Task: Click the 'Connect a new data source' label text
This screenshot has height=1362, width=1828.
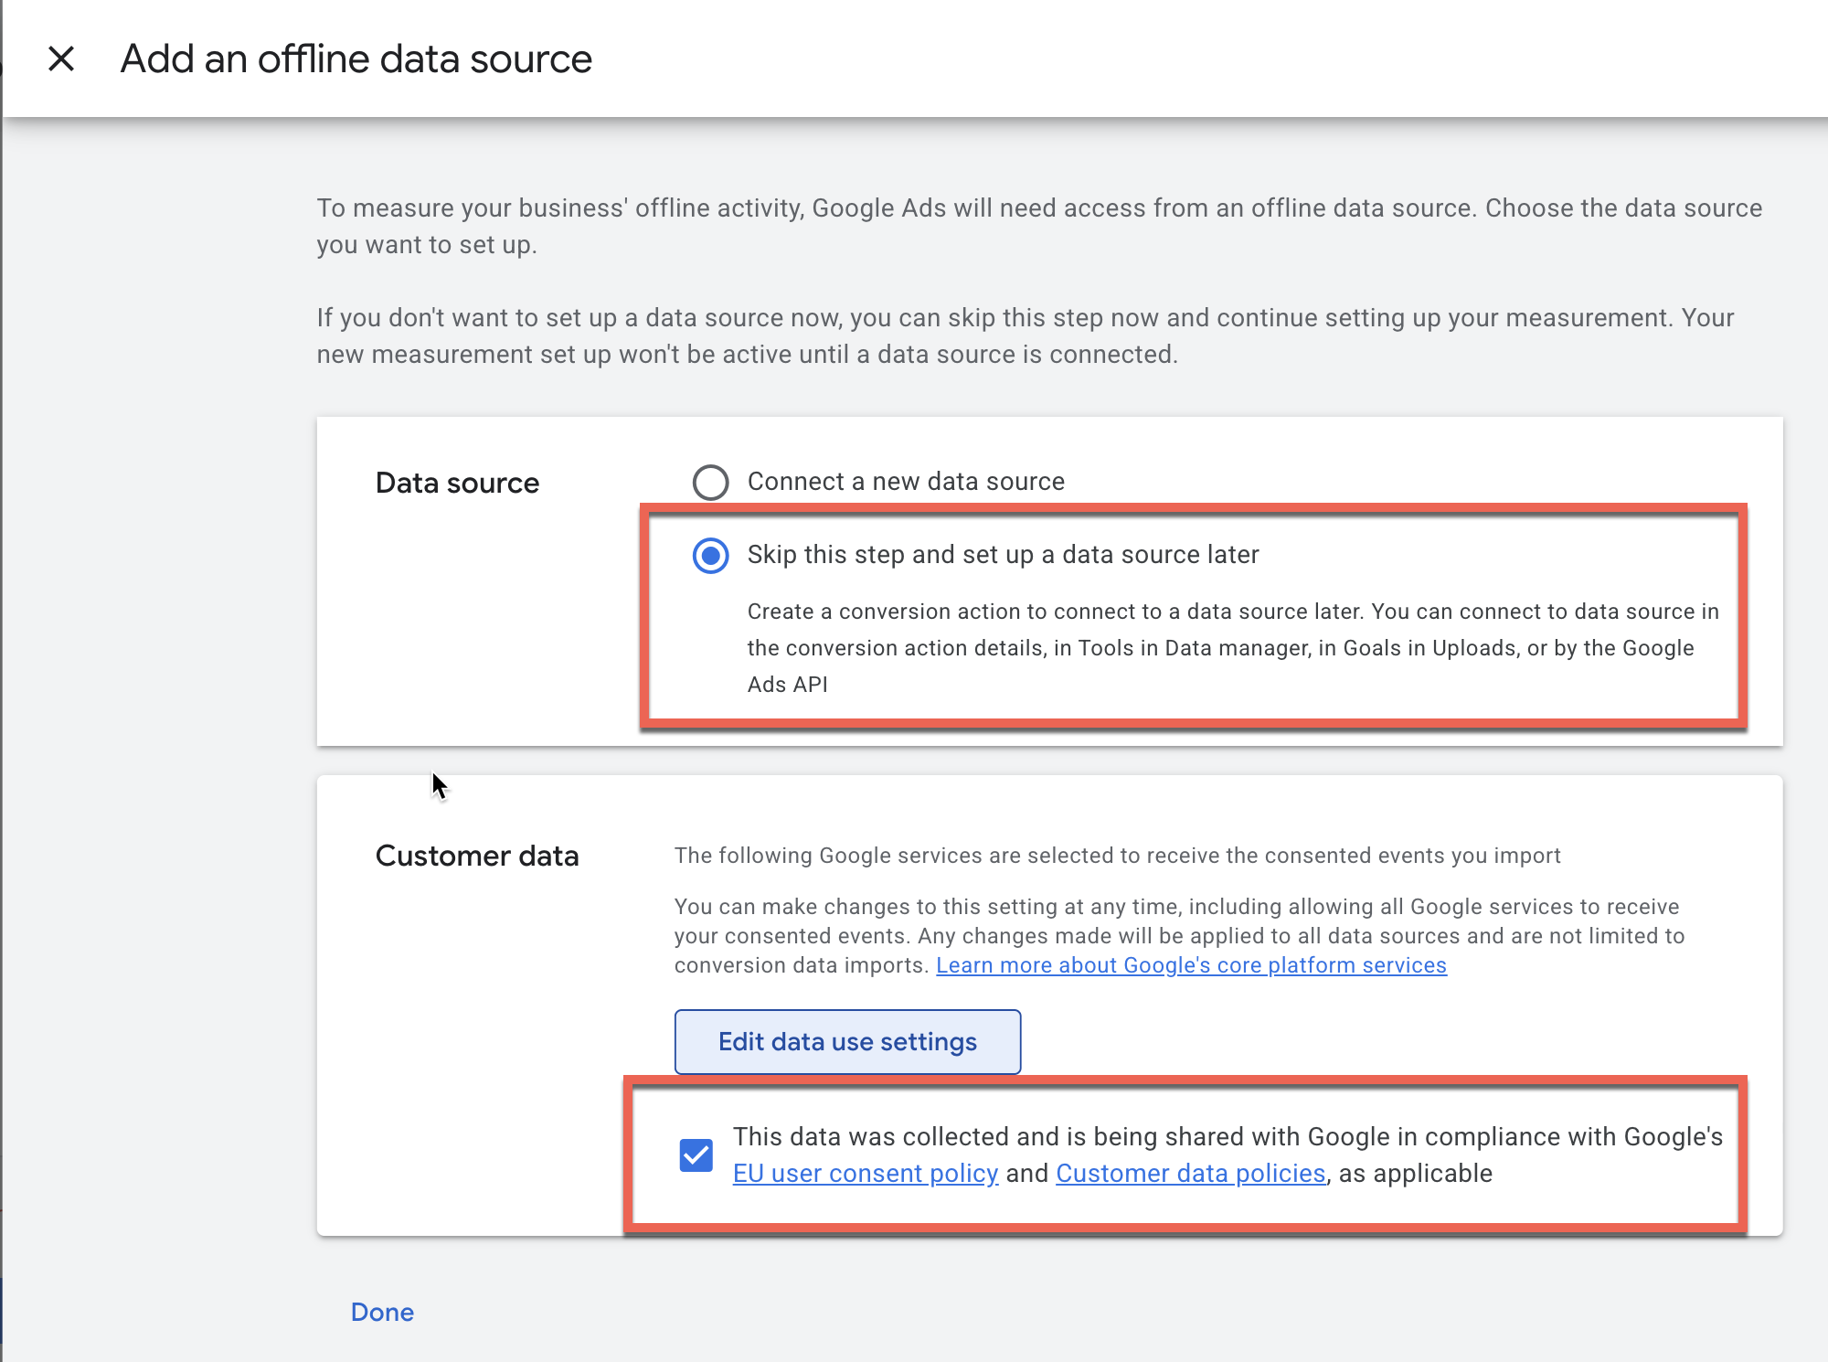Action: pos(905,482)
